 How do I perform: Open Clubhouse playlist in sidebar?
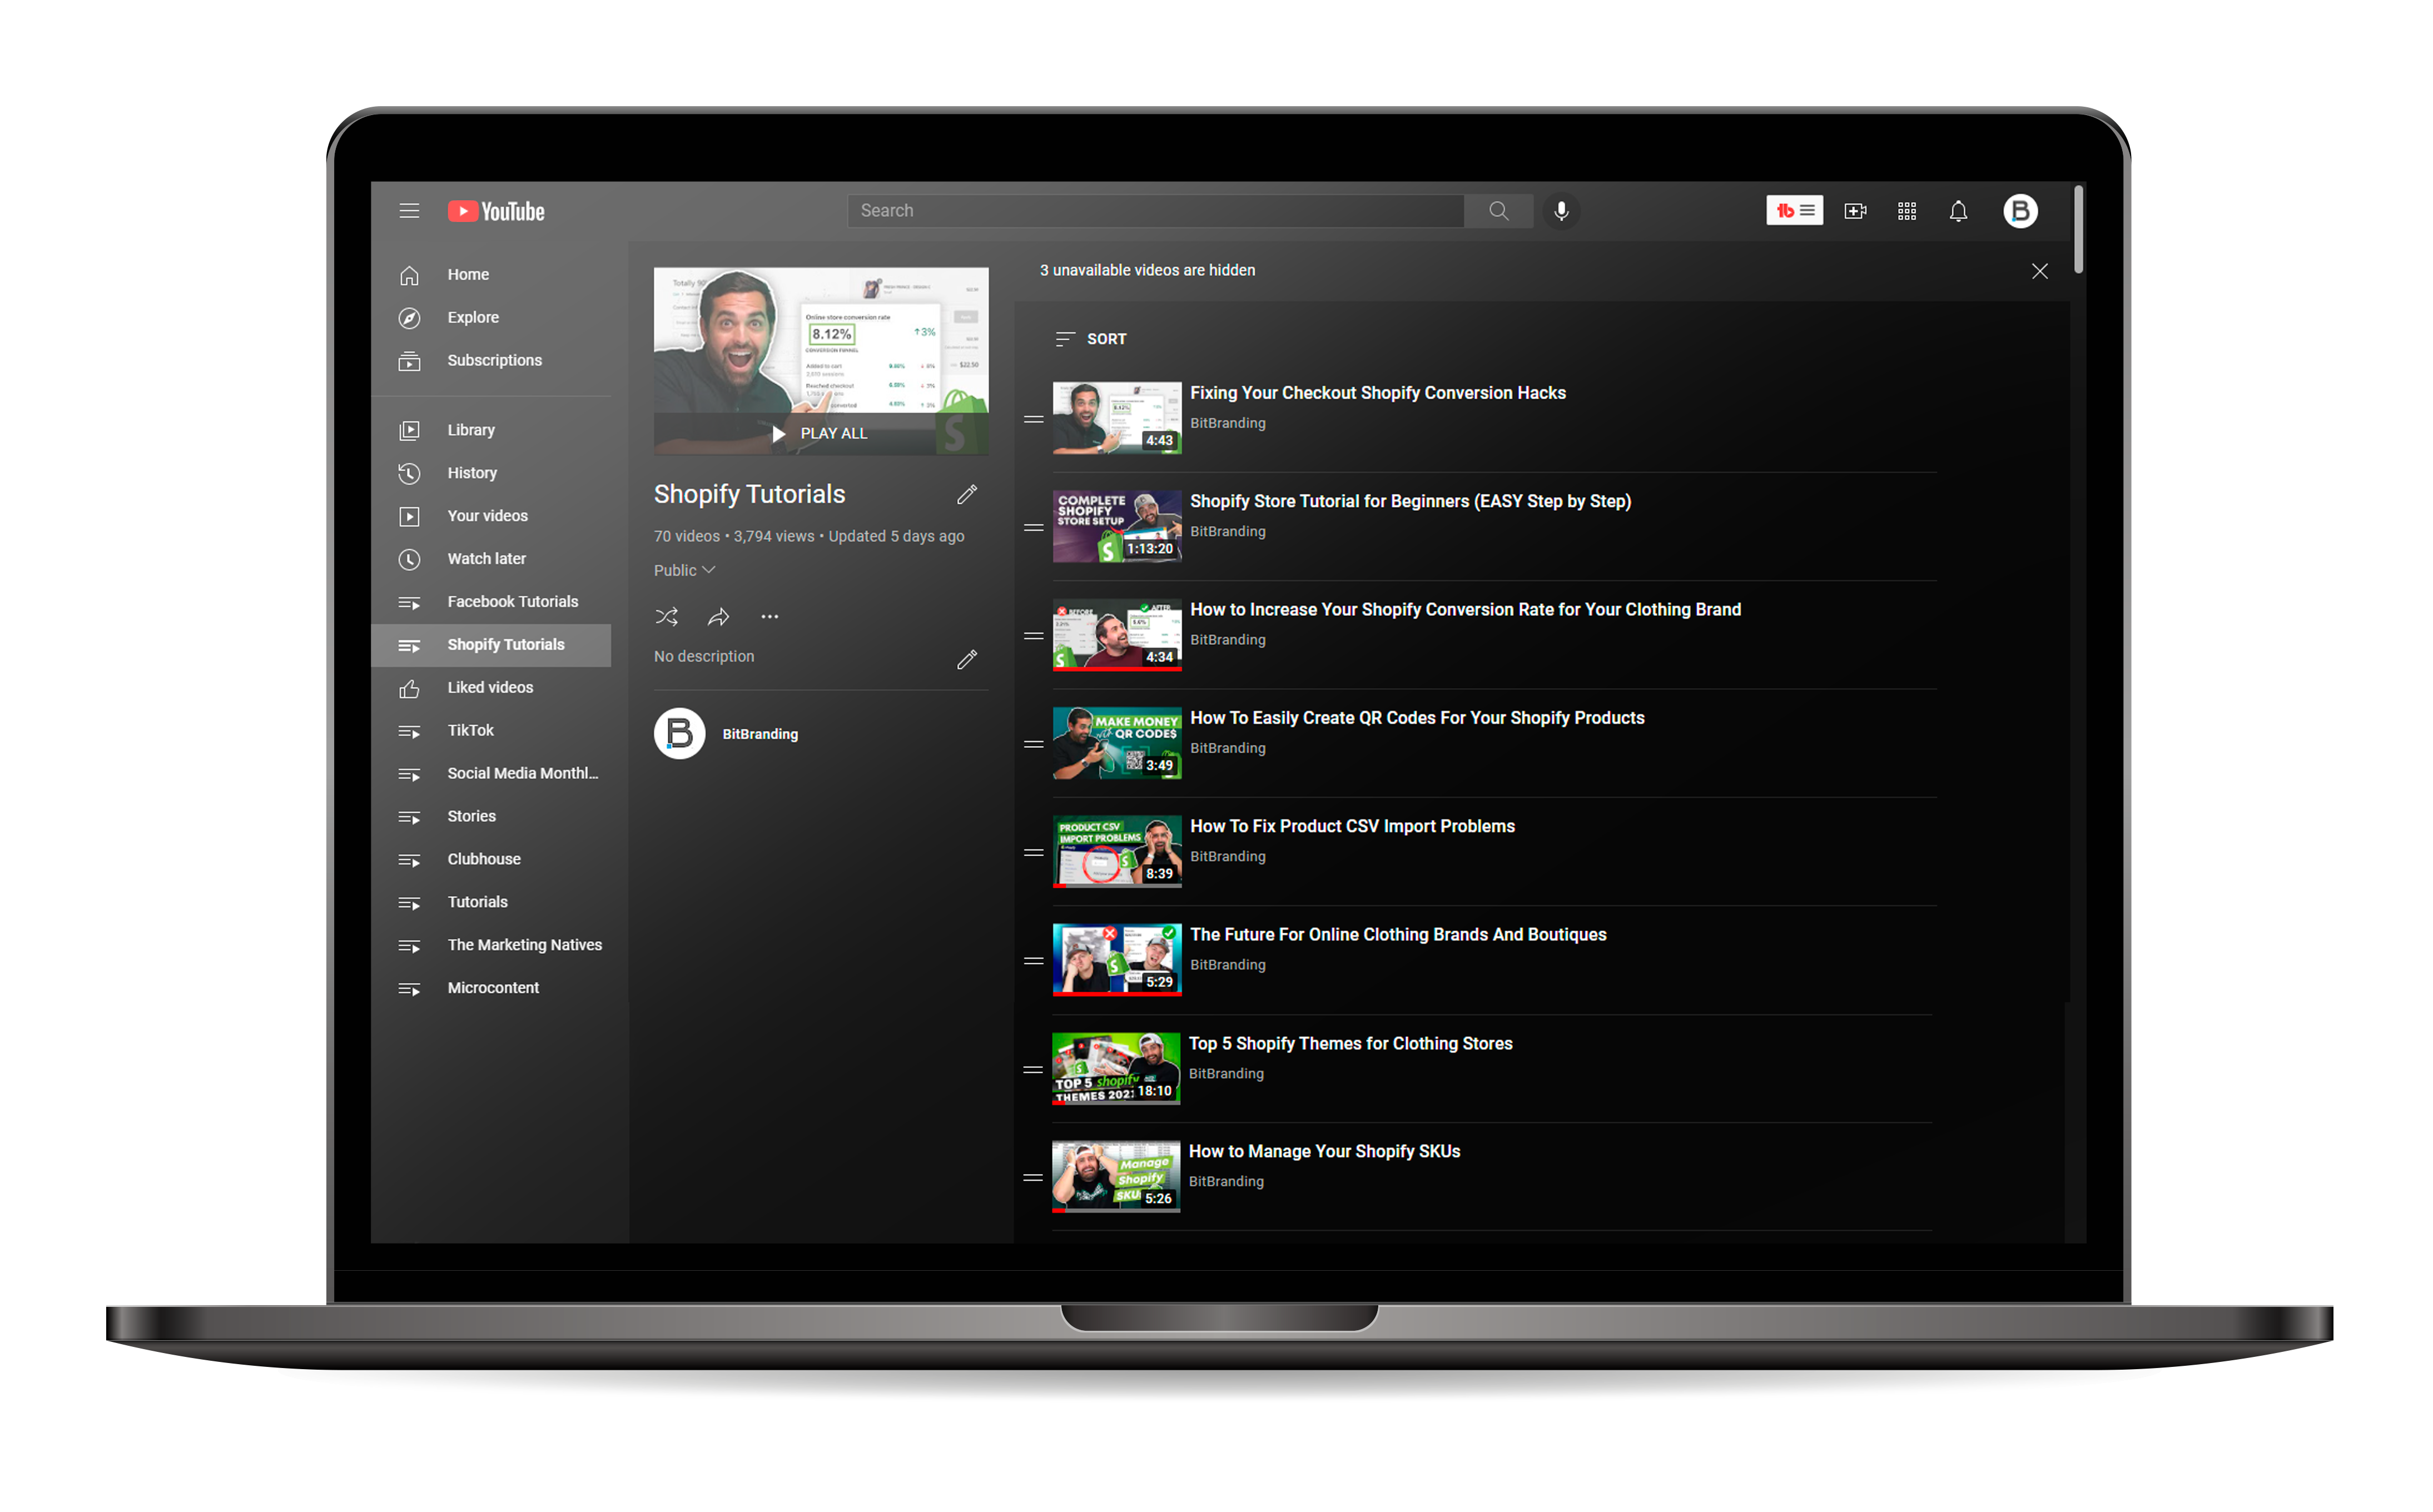[491, 859]
